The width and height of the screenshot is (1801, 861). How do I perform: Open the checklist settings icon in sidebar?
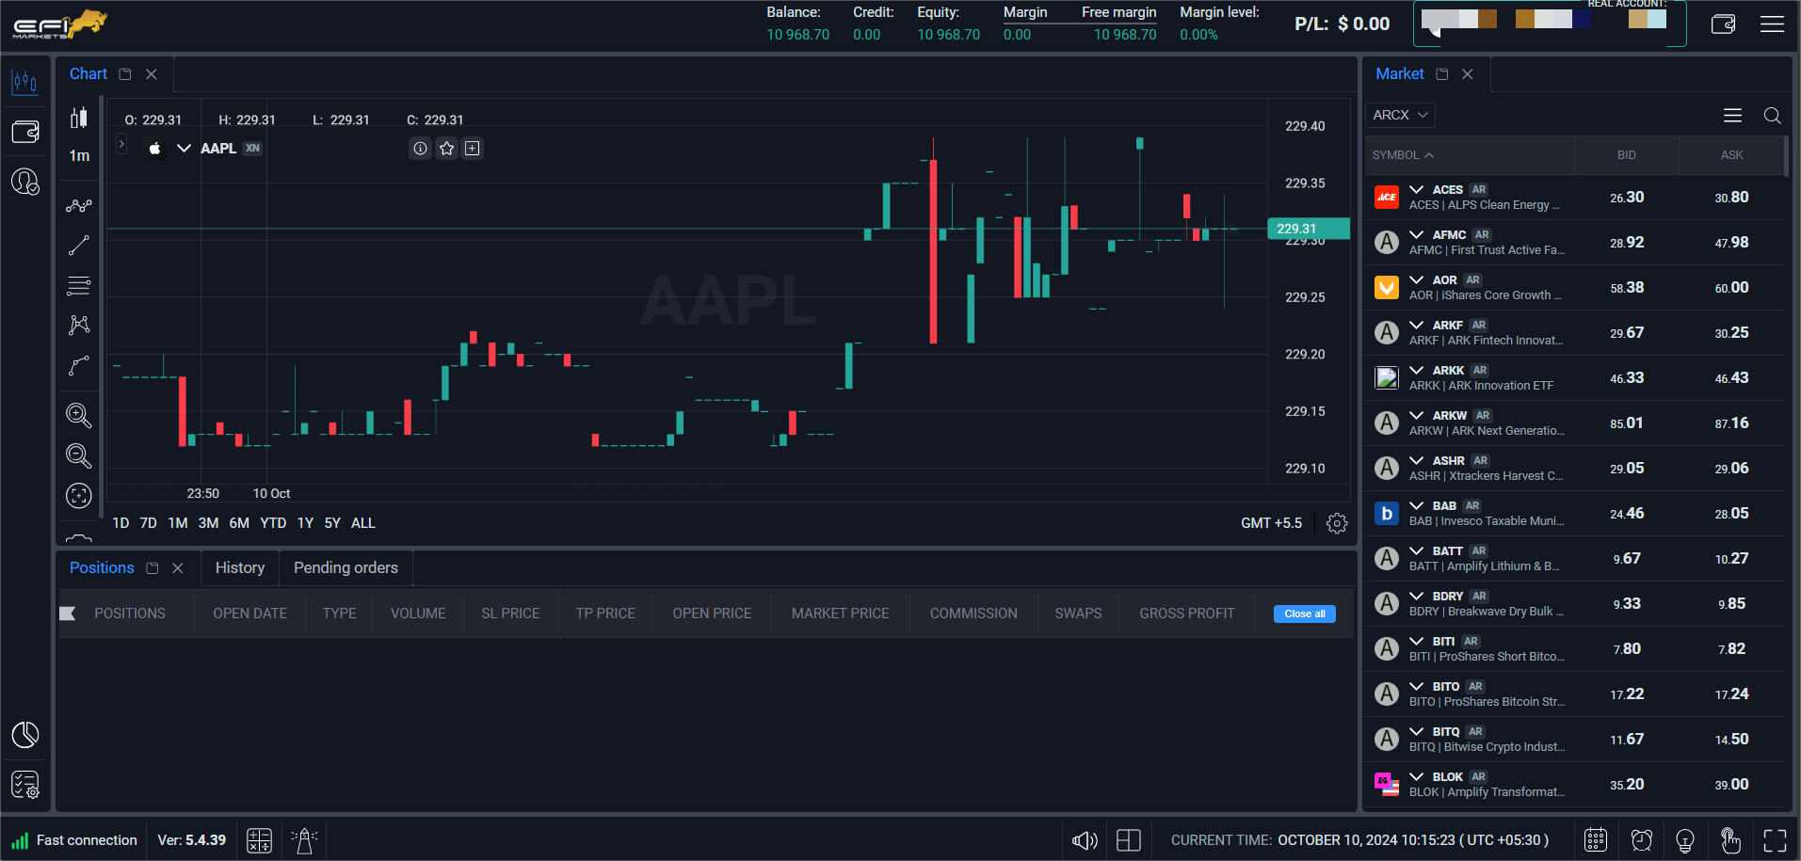click(x=24, y=784)
